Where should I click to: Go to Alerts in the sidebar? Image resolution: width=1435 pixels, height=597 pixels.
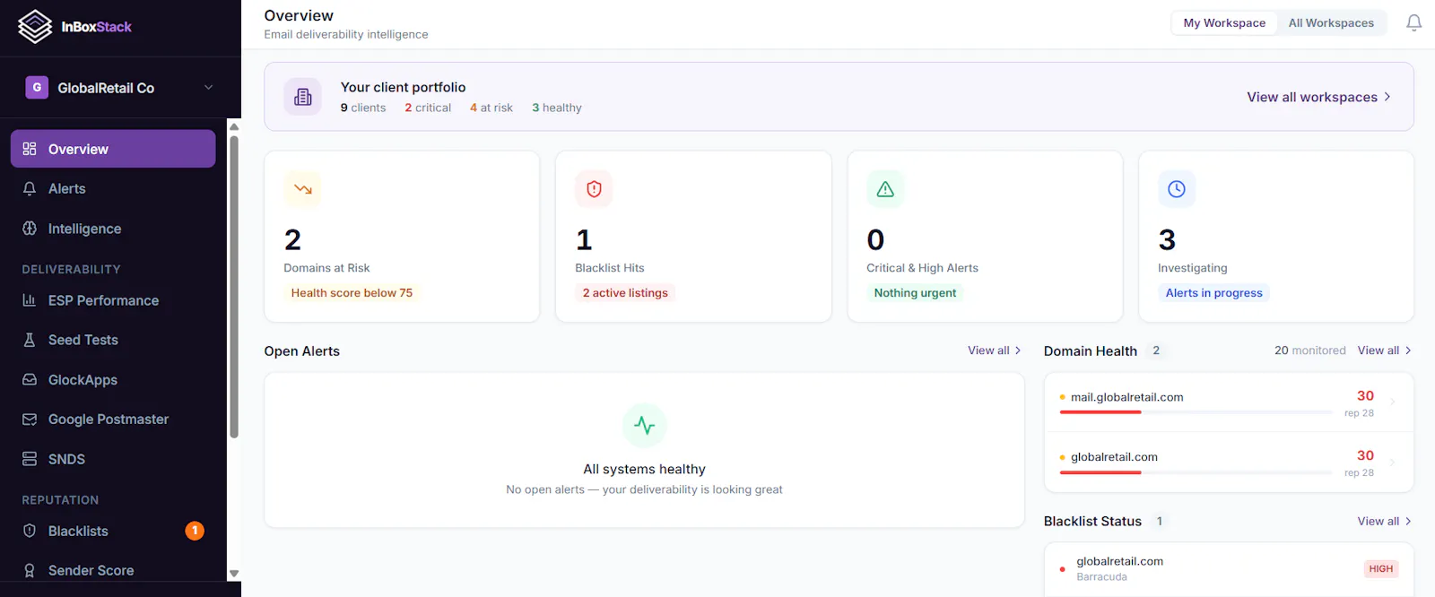click(x=113, y=188)
